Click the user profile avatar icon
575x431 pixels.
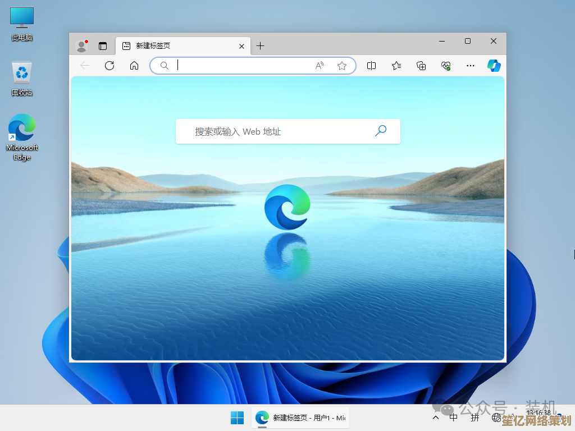pos(82,46)
